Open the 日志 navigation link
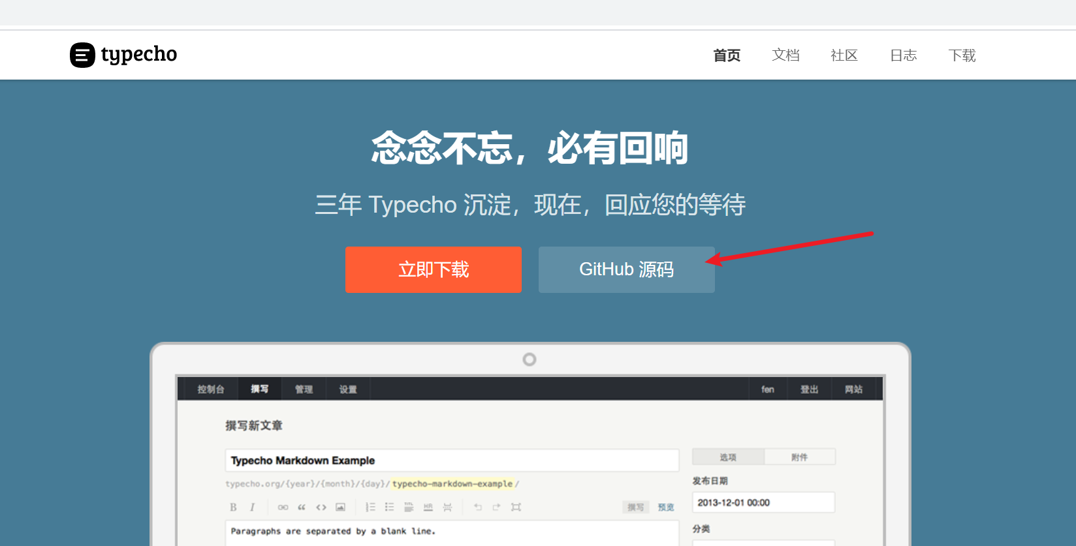Screen dimensions: 1076x546 [x=903, y=55]
